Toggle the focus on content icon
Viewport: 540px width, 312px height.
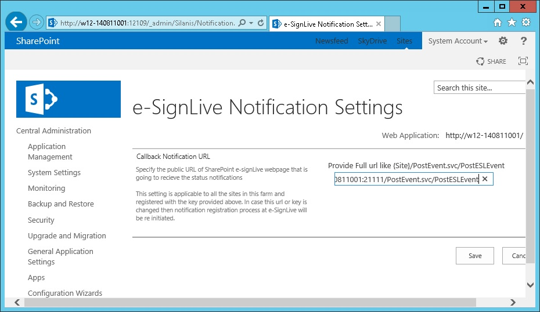[523, 61]
